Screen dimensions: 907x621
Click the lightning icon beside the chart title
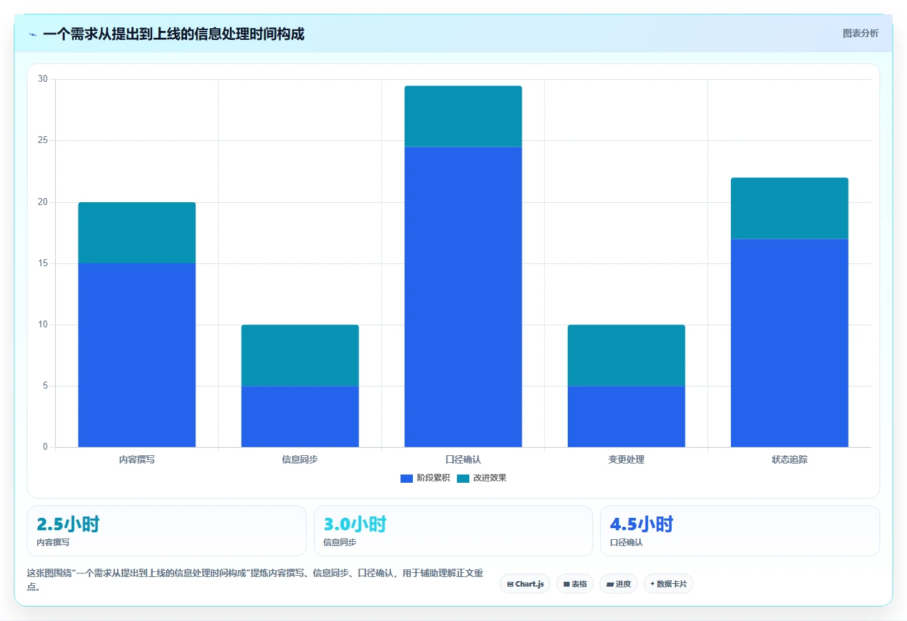point(32,34)
